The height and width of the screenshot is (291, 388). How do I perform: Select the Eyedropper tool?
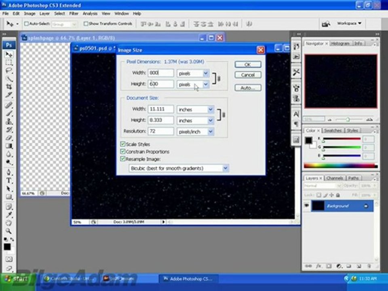8,215
